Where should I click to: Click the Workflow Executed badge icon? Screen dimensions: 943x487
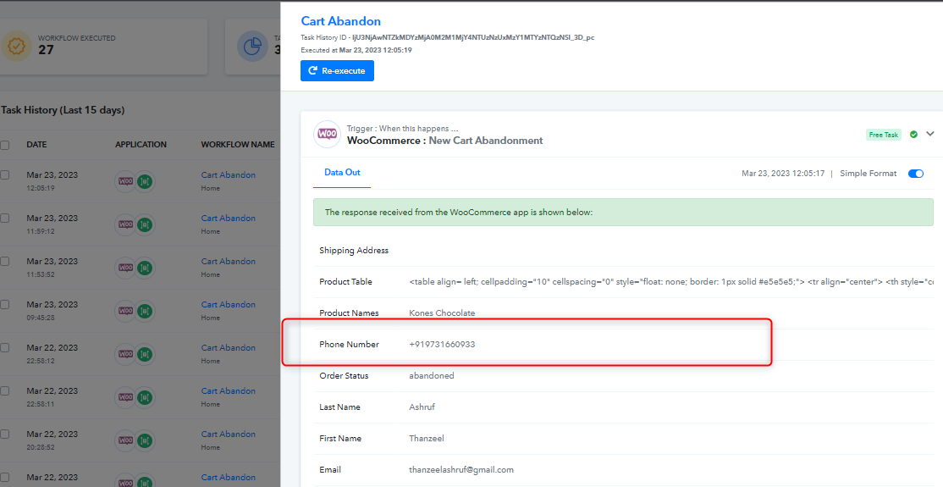click(x=16, y=46)
